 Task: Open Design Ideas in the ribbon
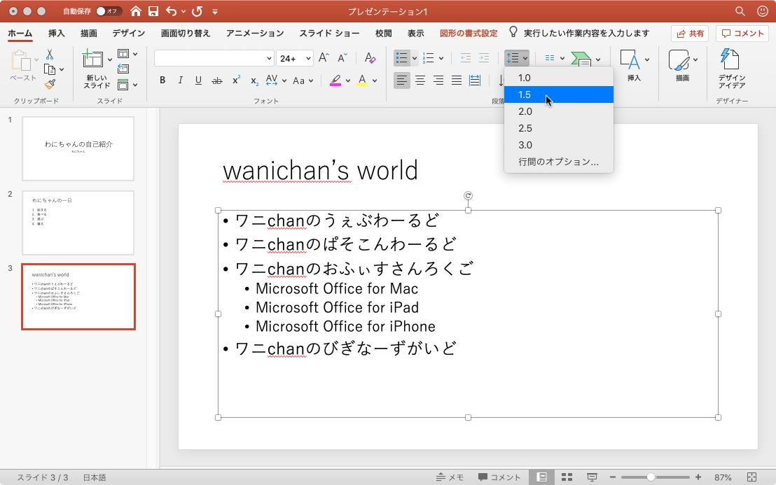[731, 69]
